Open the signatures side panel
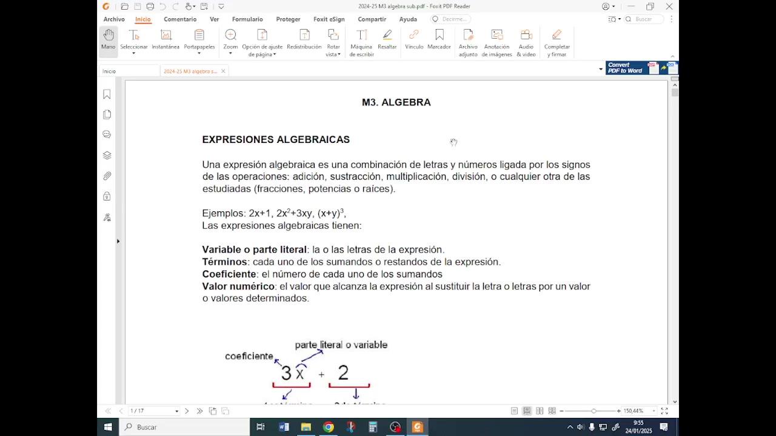776x436 pixels. (x=107, y=217)
